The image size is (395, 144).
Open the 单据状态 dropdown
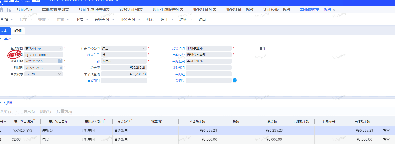(60, 74)
